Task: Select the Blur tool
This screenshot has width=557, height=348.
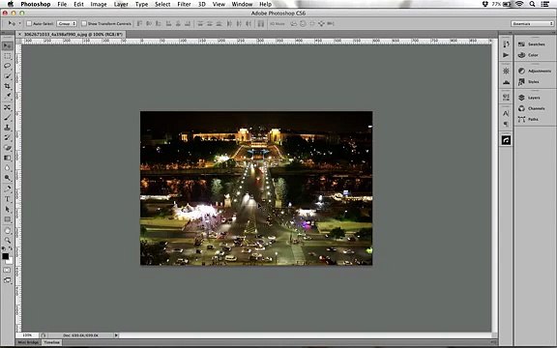Action: click(x=7, y=167)
